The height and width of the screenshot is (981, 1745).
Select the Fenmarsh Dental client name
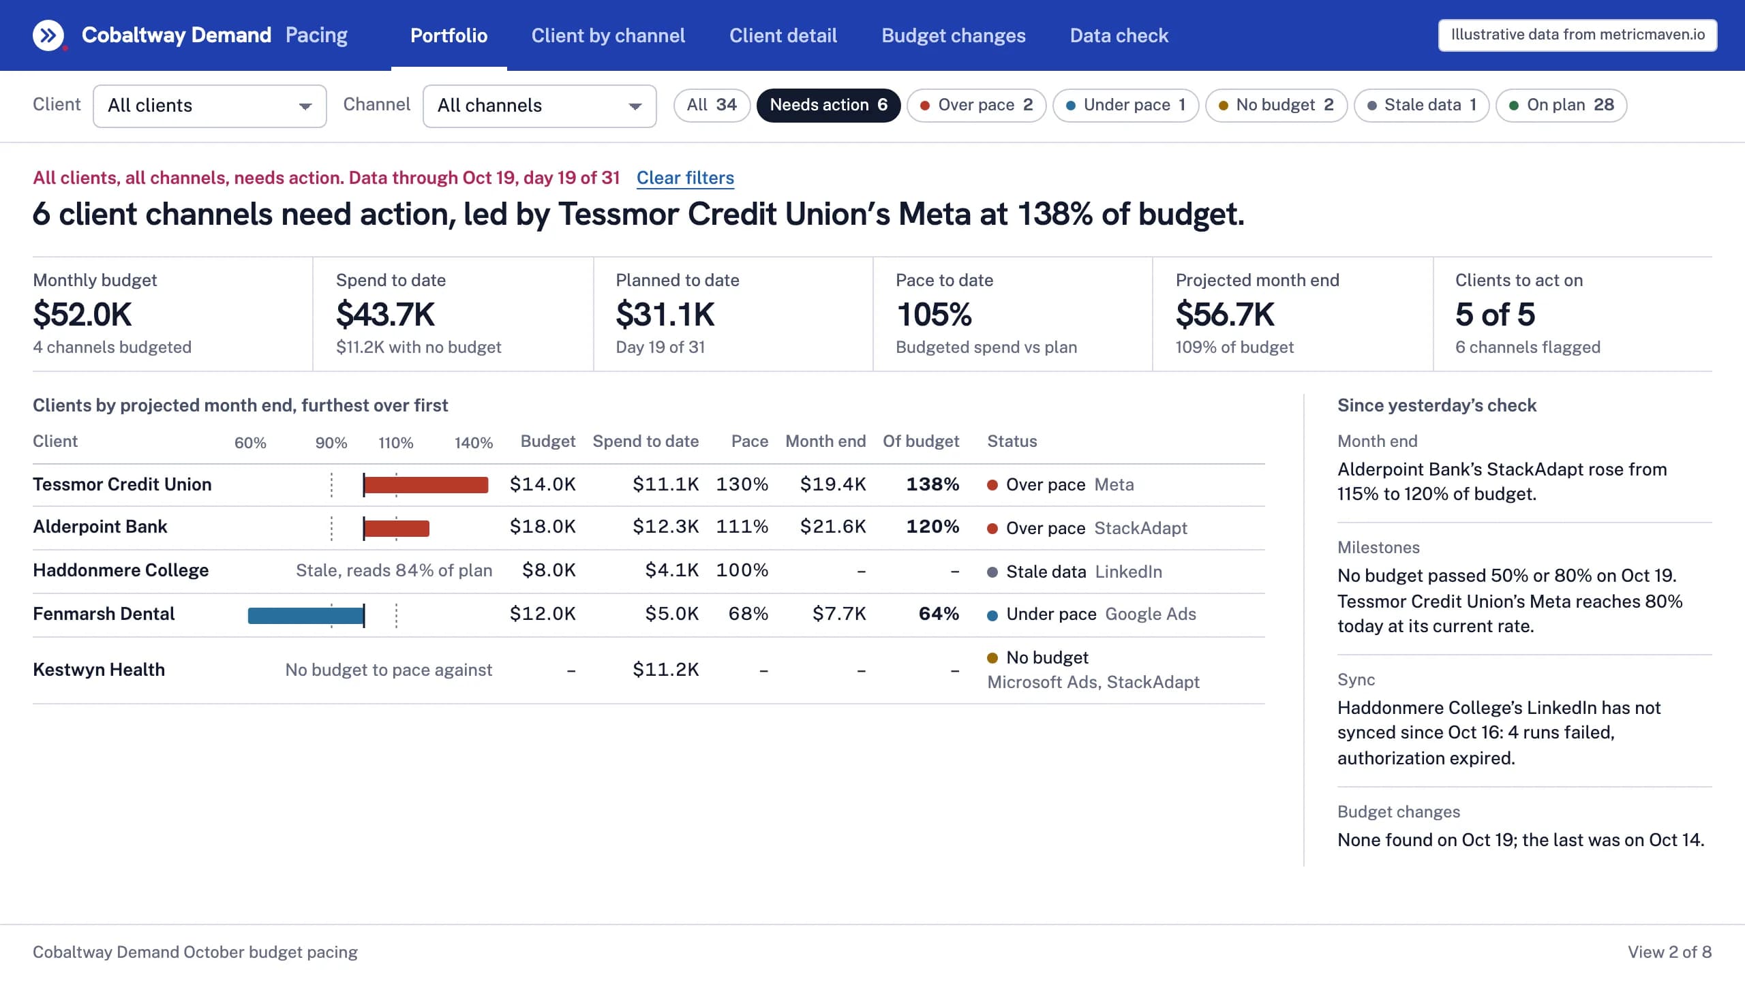coord(104,614)
